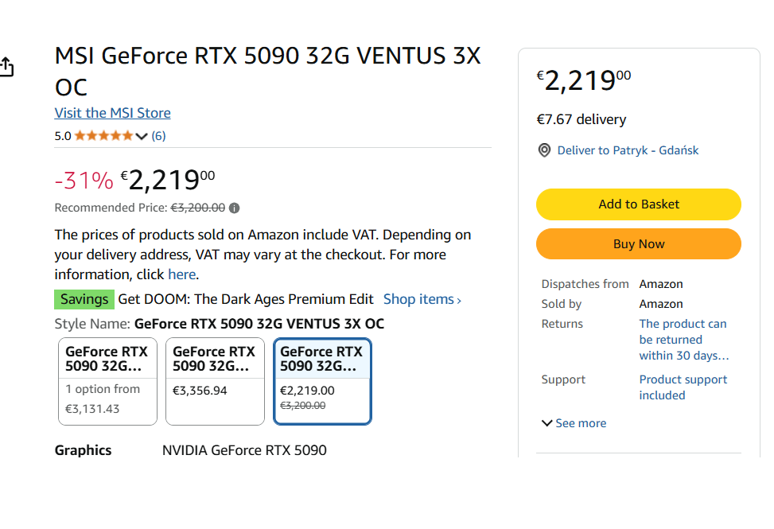Click the info icon next to Recommended Price
This screenshot has width=774, height=529.
point(234,208)
